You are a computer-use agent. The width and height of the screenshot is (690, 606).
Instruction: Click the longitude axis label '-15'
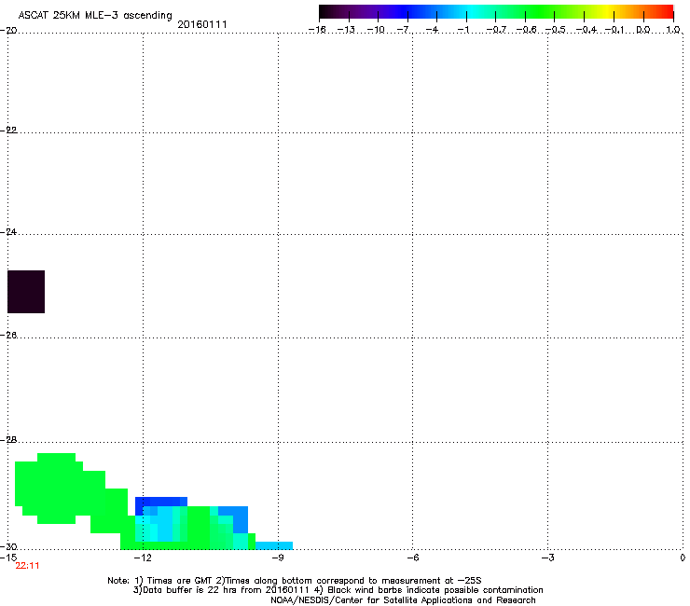(8, 558)
